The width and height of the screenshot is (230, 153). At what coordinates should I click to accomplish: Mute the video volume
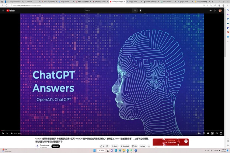(11, 134)
